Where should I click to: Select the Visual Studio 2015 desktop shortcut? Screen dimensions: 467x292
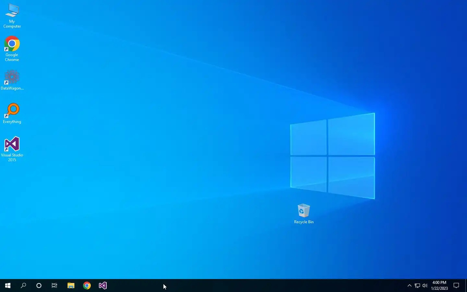pos(12,149)
